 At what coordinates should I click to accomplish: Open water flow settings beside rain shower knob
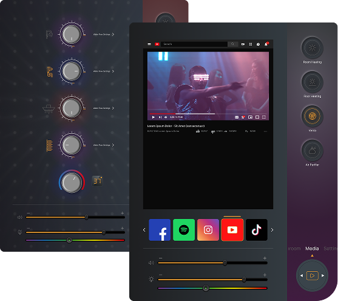(x=104, y=108)
